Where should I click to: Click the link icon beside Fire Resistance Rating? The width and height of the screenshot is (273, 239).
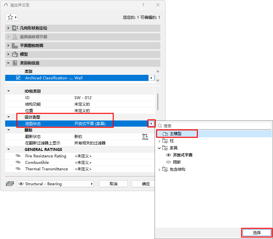click(18, 156)
